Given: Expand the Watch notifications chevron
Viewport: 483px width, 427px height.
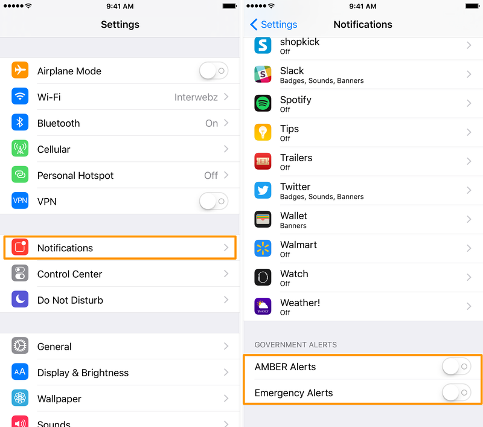Looking at the screenshot, I should [x=469, y=277].
